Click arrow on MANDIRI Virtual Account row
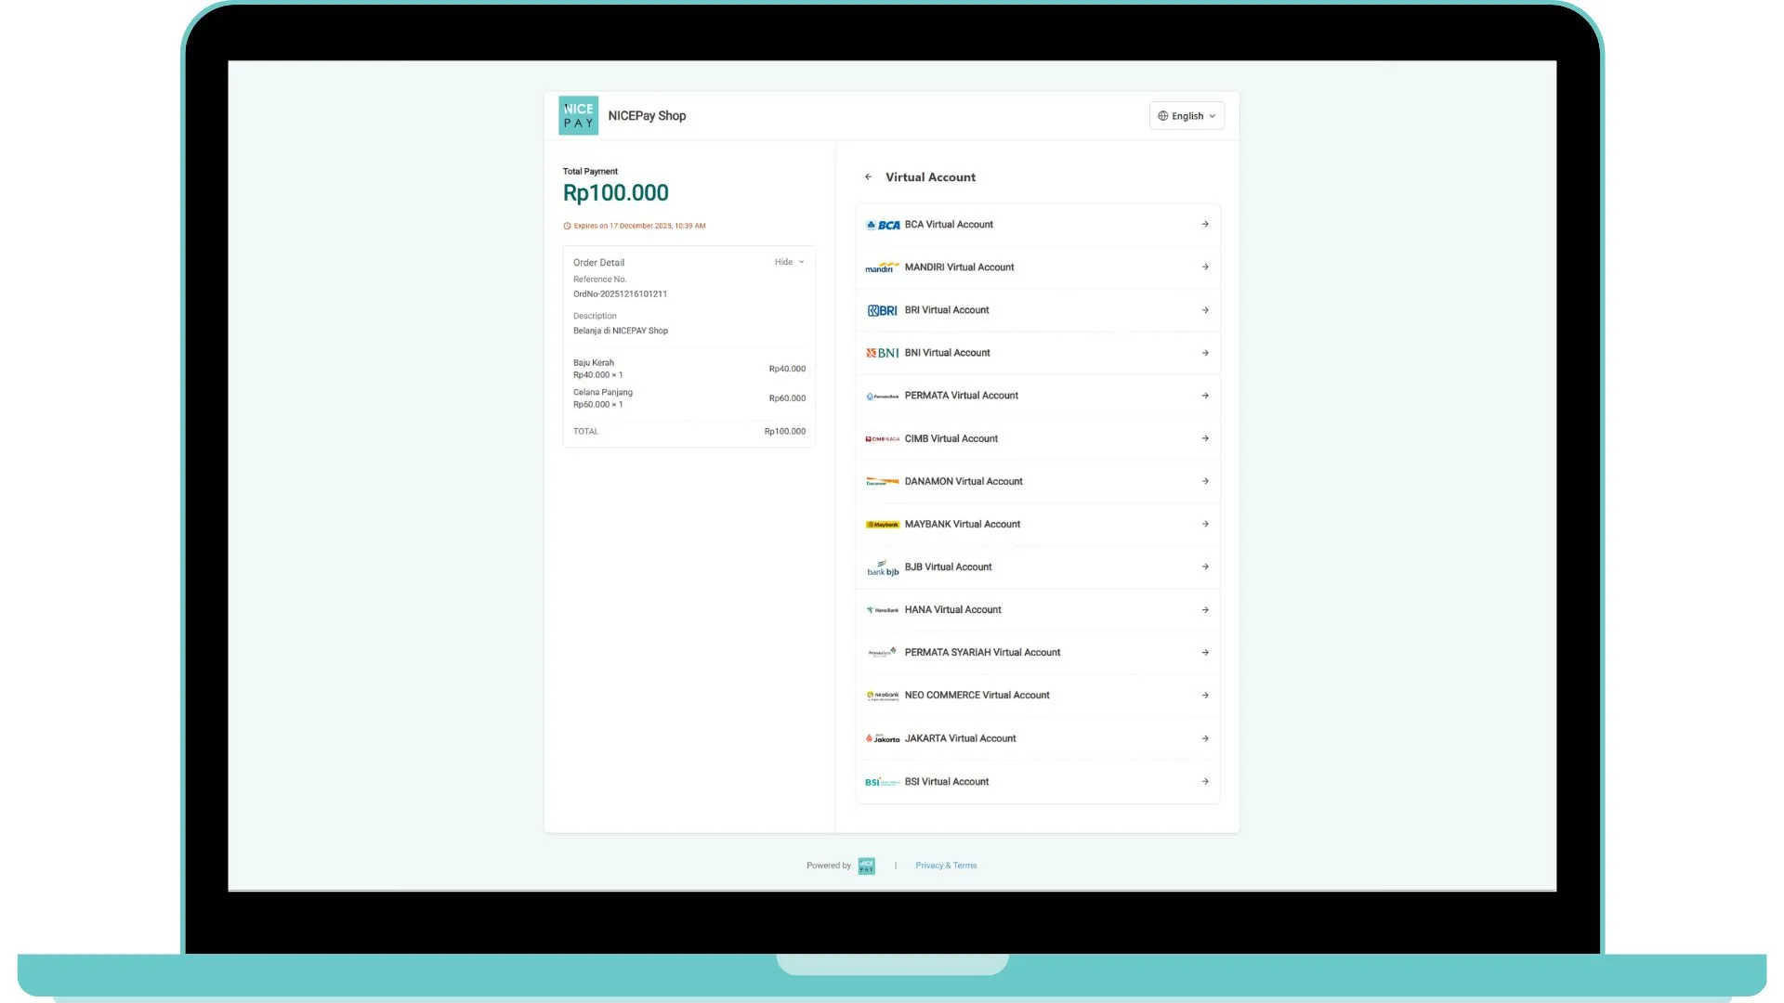The image size is (1784, 1003). point(1205,267)
